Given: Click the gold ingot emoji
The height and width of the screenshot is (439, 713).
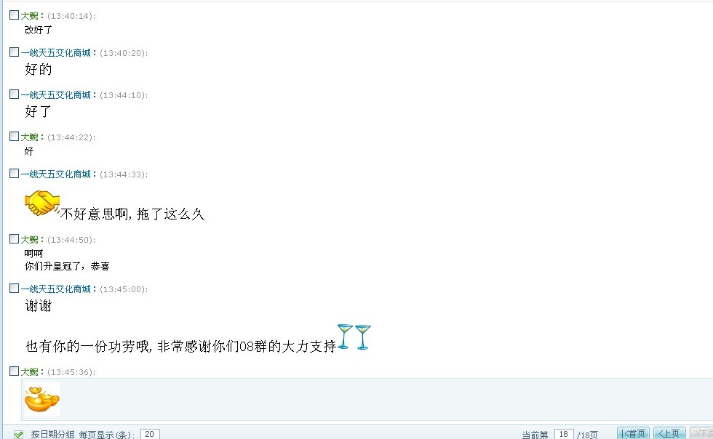Looking at the screenshot, I should [42, 399].
